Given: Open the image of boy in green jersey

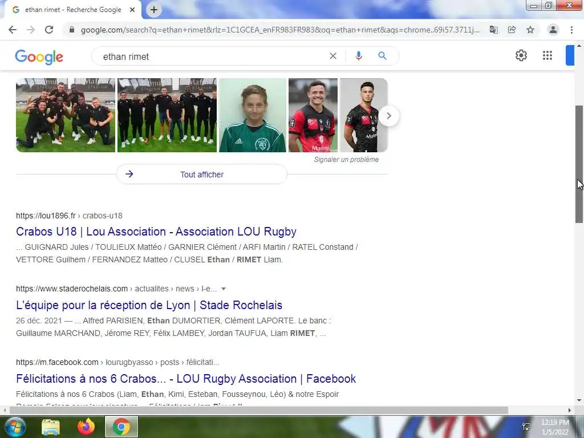Looking at the screenshot, I should coord(253,115).
